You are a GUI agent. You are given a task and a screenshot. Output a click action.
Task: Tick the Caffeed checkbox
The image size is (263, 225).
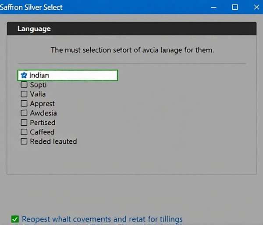tap(24, 132)
